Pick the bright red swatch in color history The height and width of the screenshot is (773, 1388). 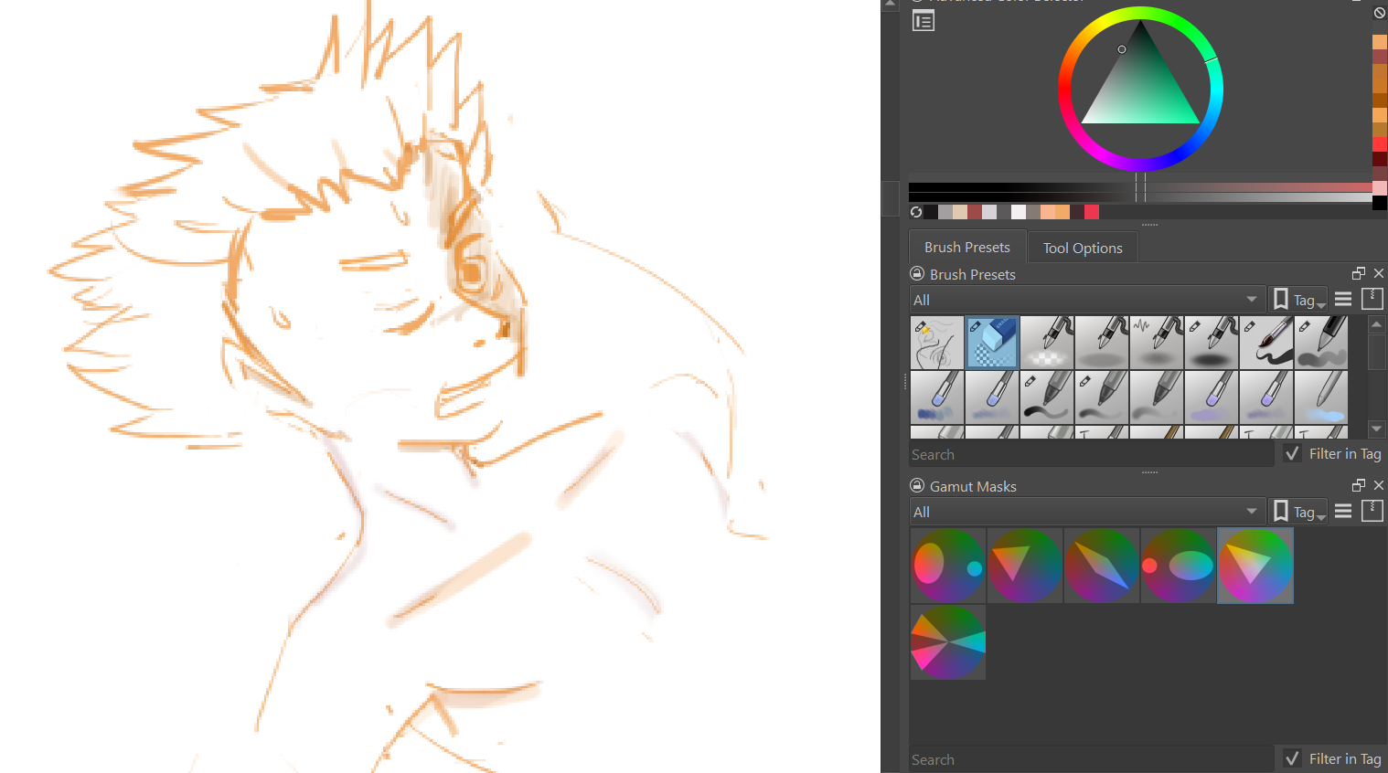(x=1380, y=144)
